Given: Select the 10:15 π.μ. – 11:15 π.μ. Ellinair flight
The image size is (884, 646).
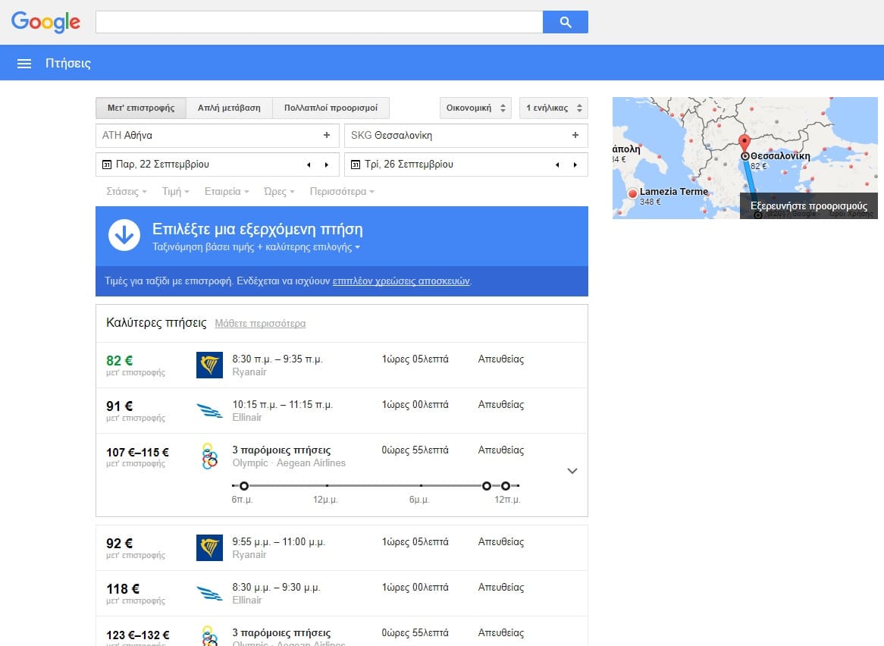Looking at the screenshot, I should [x=342, y=410].
